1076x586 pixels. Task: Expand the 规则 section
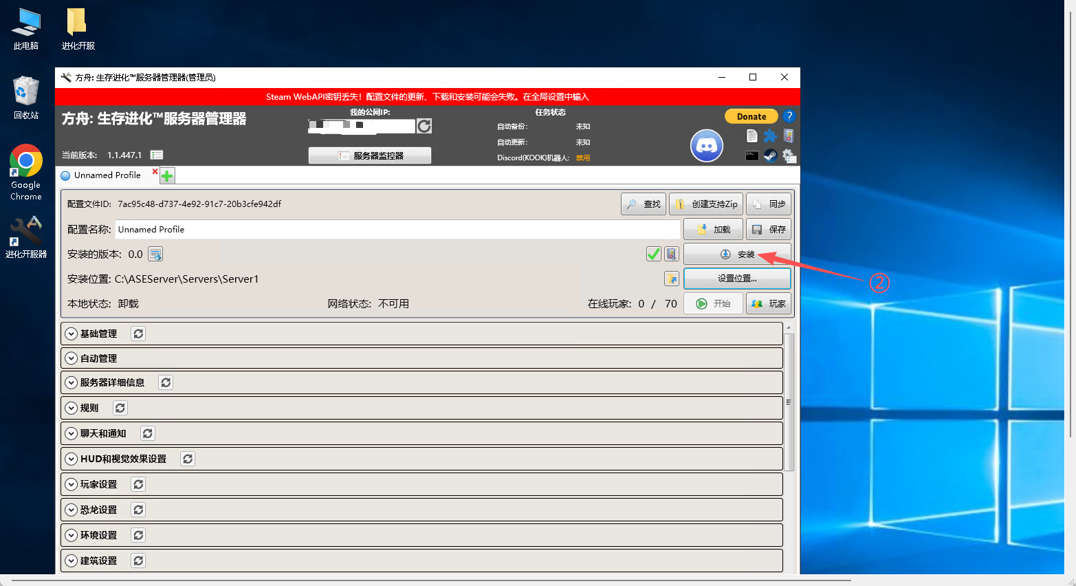point(71,408)
